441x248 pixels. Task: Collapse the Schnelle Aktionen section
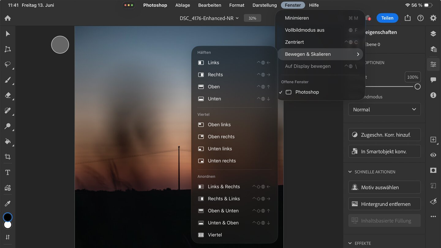pyautogui.click(x=350, y=172)
